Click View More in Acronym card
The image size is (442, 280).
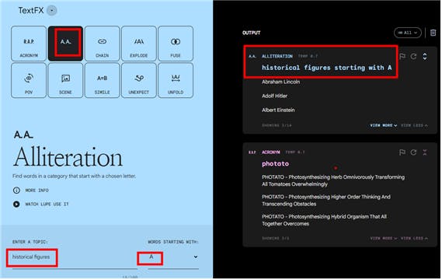pyautogui.click(x=384, y=239)
